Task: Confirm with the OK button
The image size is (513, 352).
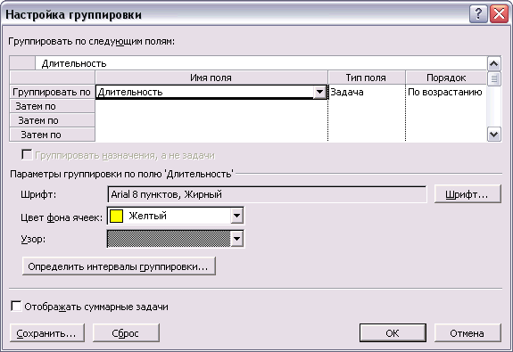Action: [393, 333]
